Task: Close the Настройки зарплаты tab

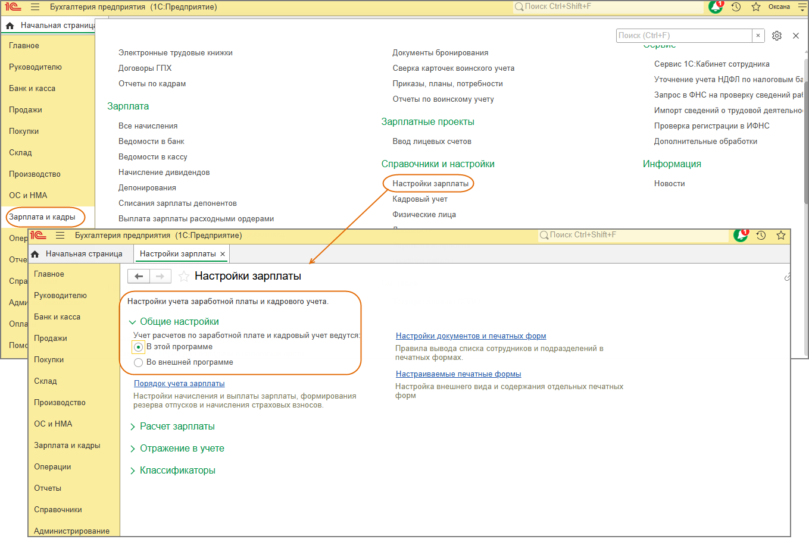Action: [x=223, y=254]
